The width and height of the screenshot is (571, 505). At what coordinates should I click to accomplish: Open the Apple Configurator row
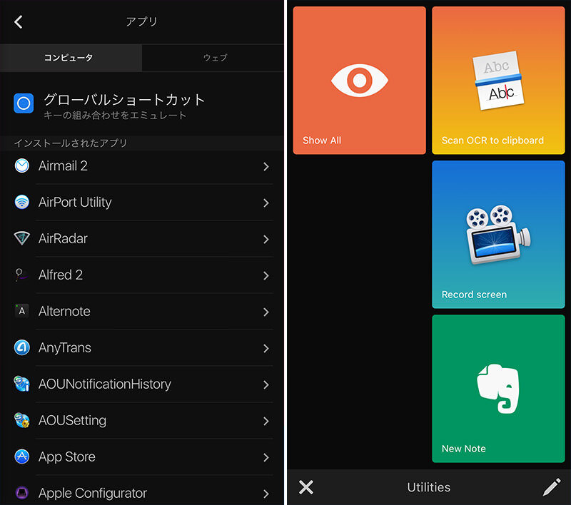[x=142, y=491]
